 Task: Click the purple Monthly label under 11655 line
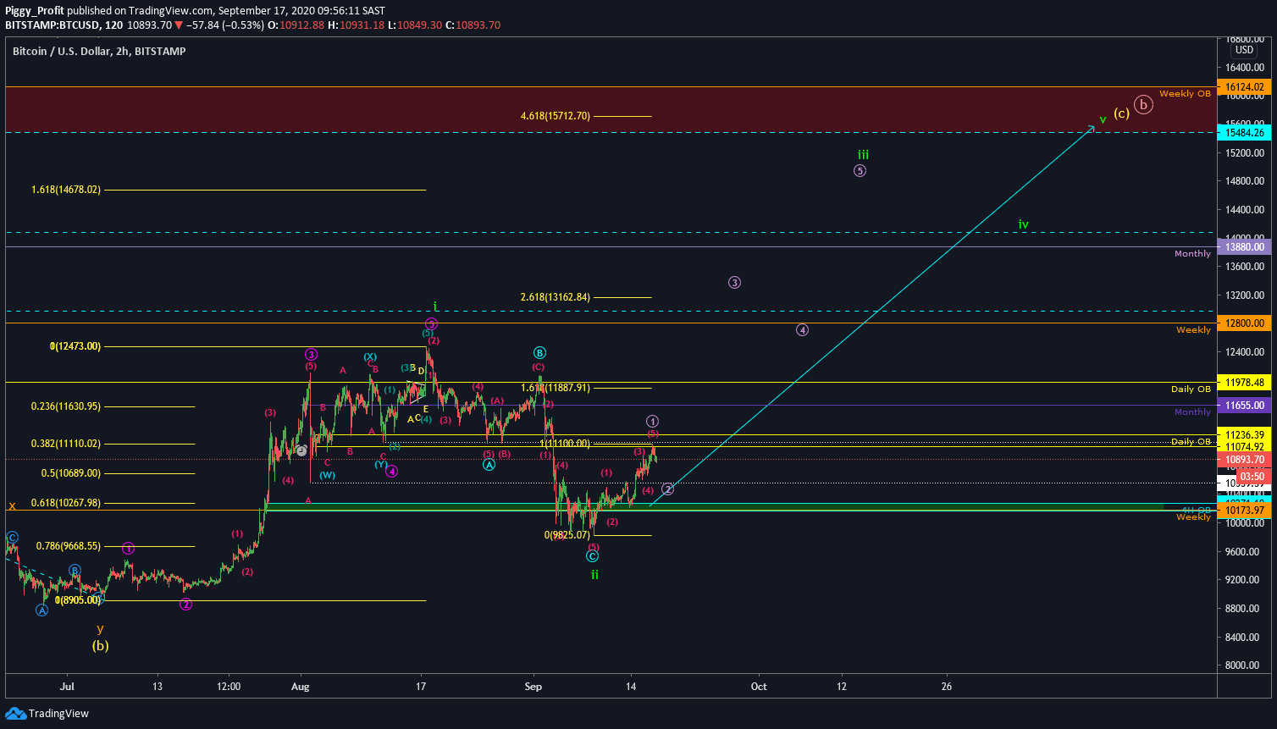click(x=1192, y=412)
